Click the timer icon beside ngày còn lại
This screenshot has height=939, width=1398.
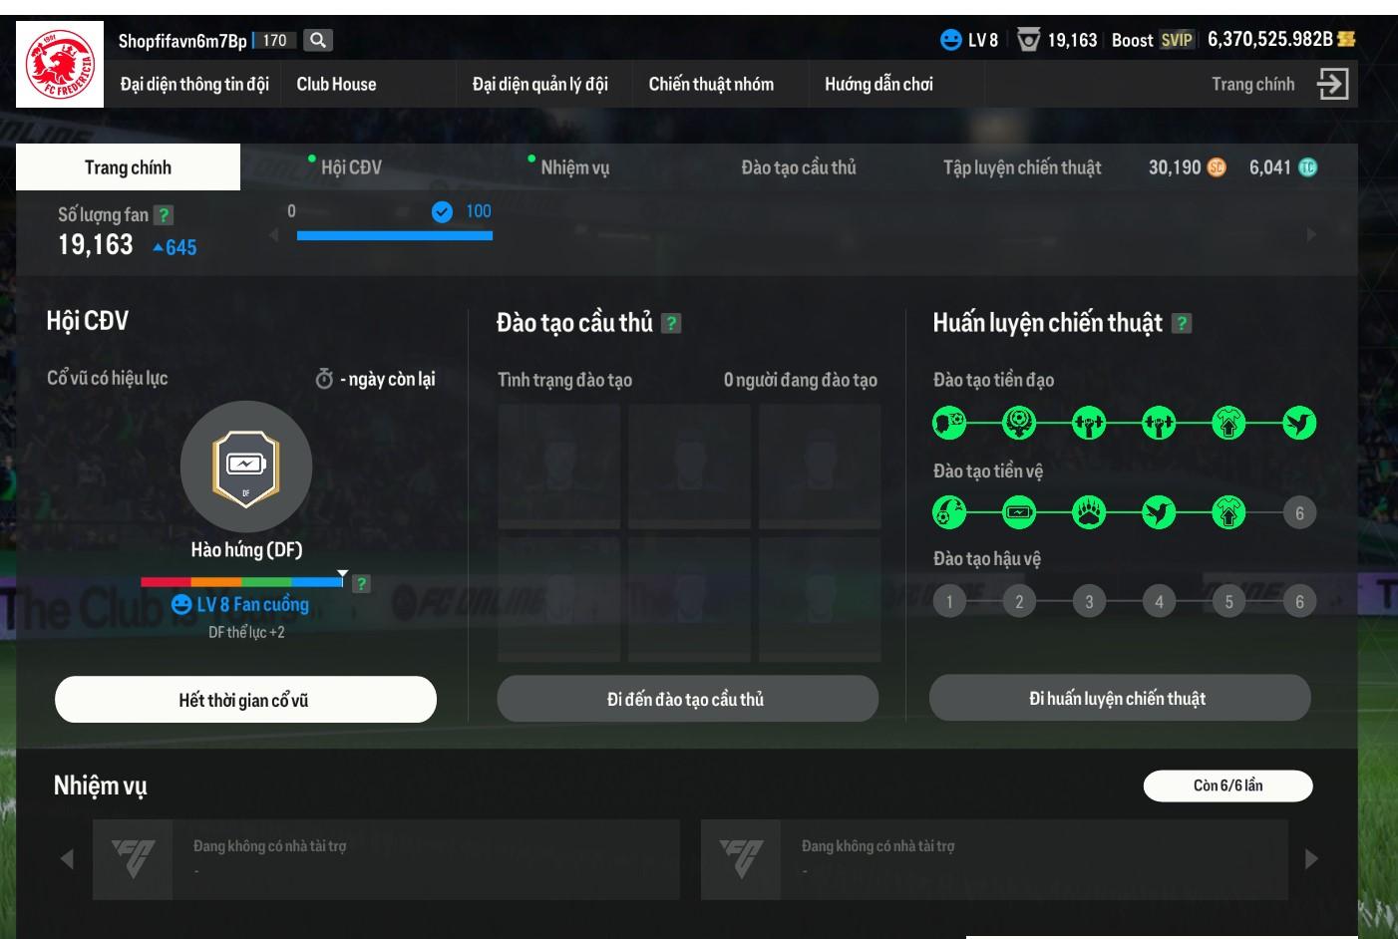pos(324,379)
